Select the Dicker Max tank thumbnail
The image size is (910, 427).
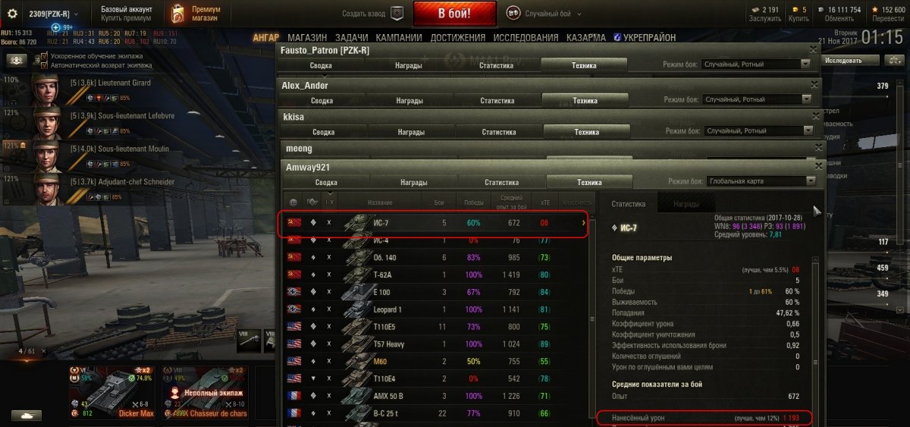click(102, 392)
